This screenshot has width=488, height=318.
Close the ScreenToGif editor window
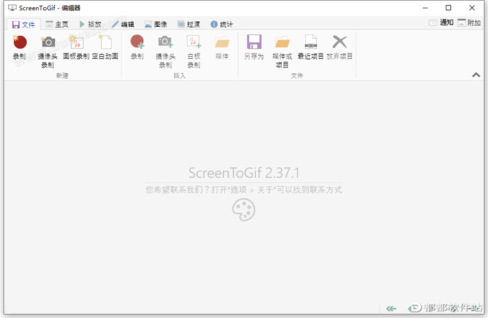click(472, 8)
